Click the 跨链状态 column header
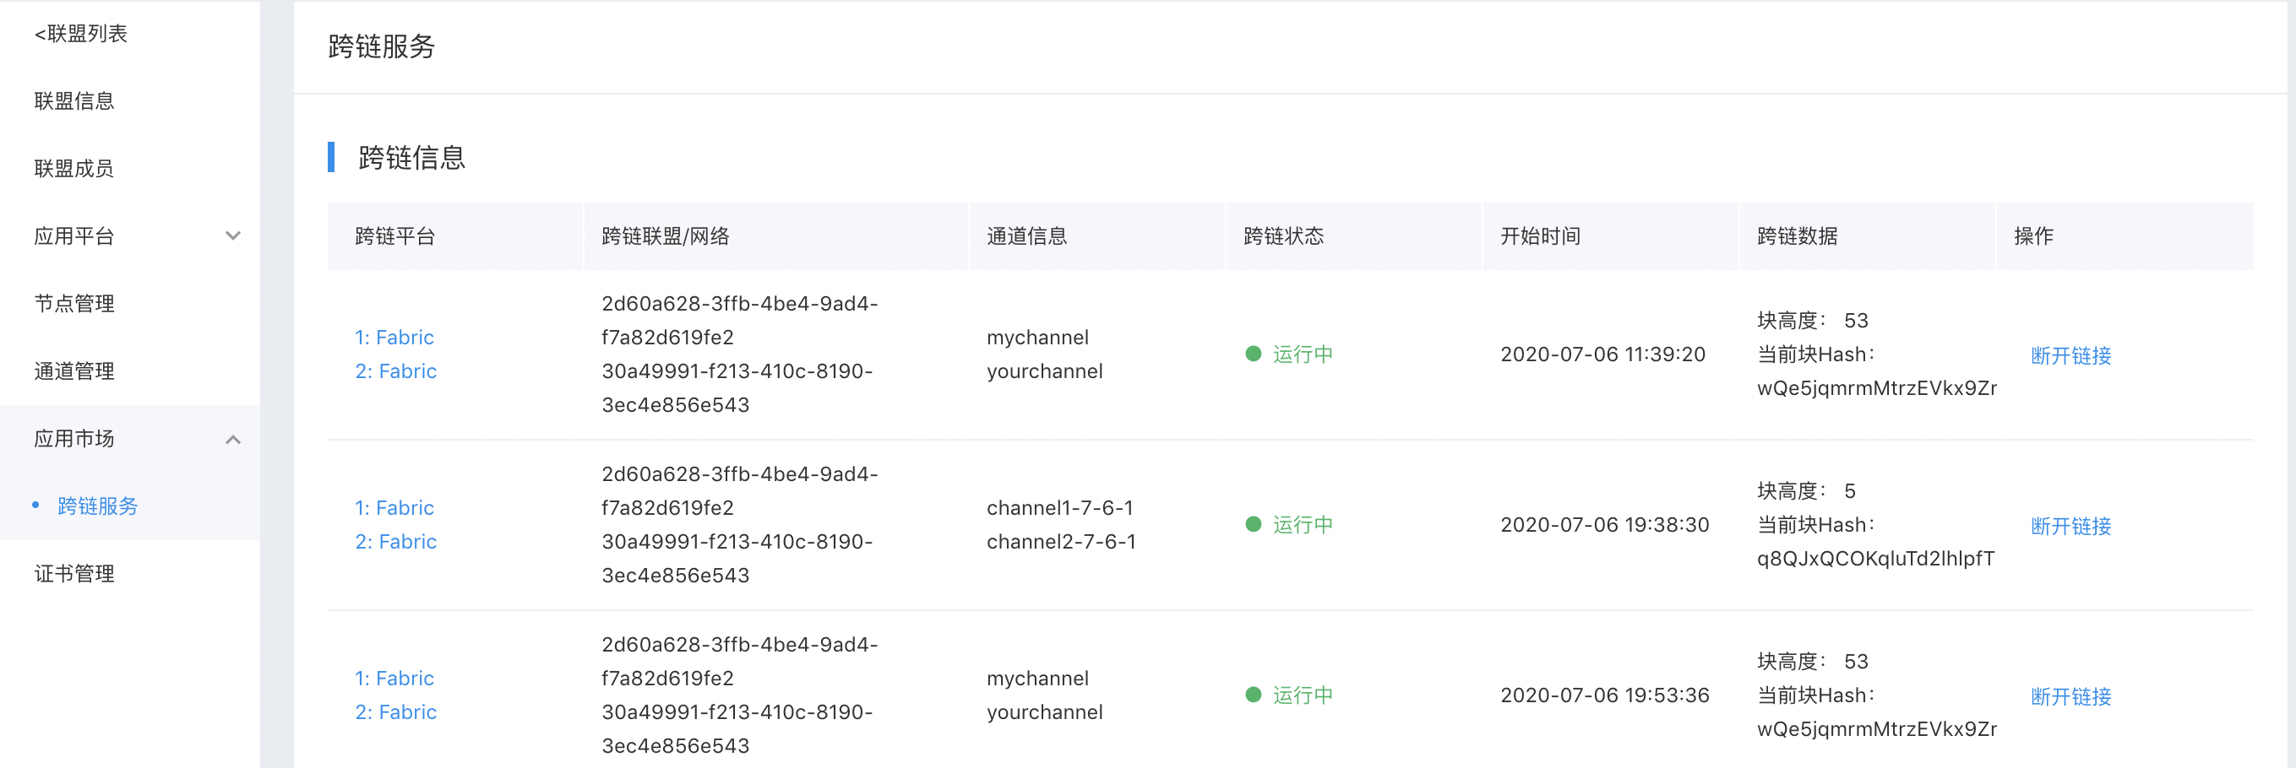This screenshot has width=2296, height=768. pos(1283,236)
